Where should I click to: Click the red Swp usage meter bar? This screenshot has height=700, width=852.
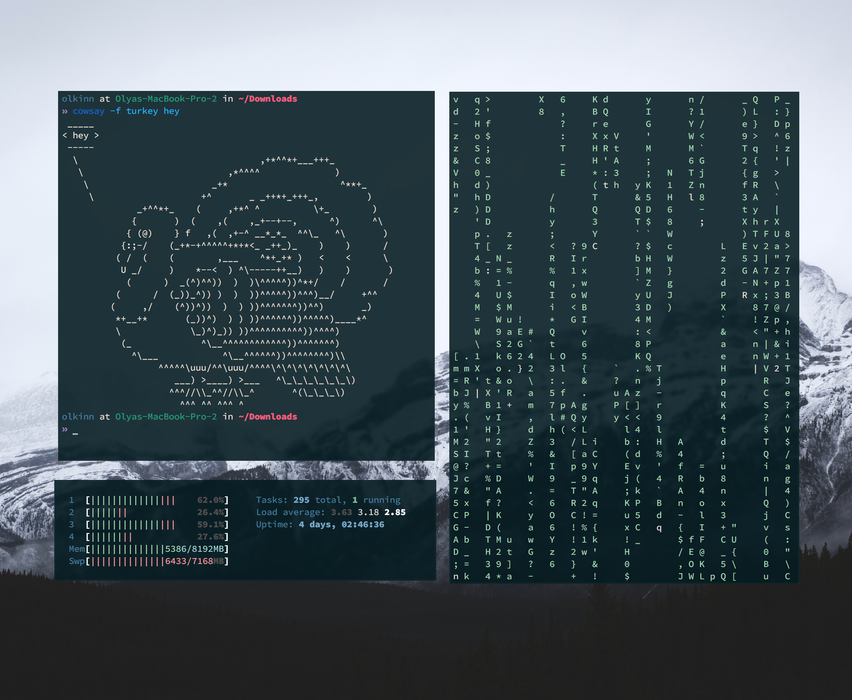[127, 561]
